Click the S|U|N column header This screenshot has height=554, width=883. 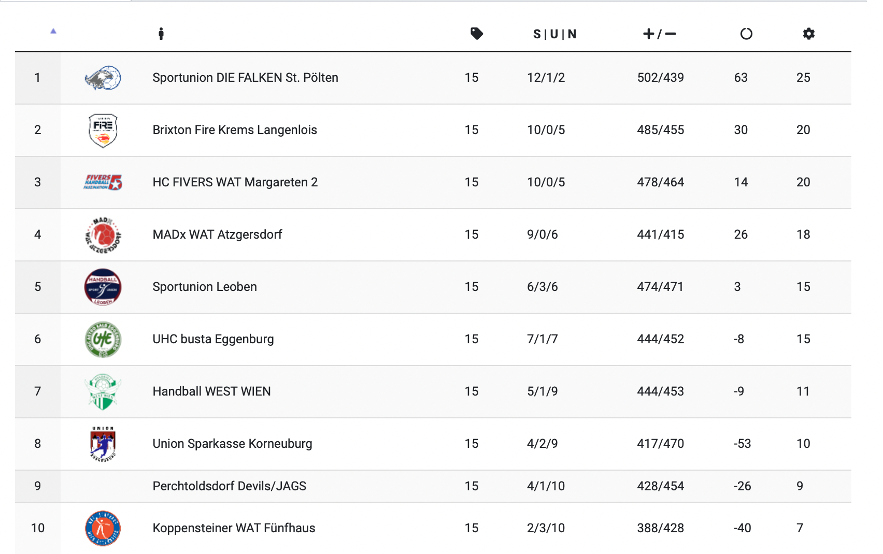(554, 34)
